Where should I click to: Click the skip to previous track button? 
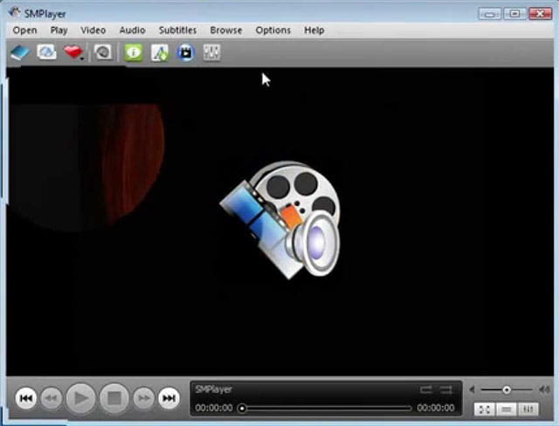click(x=25, y=398)
